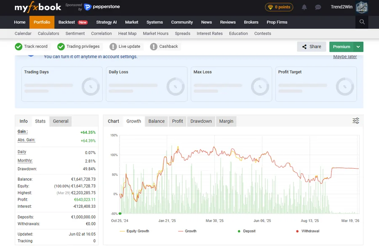Open the notifications bell icon
Viewport: 379px width, 251px height.
[x=304, y=7]
